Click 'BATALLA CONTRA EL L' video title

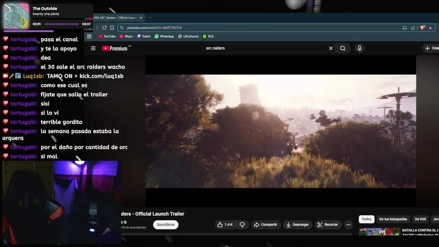[420, 233]
